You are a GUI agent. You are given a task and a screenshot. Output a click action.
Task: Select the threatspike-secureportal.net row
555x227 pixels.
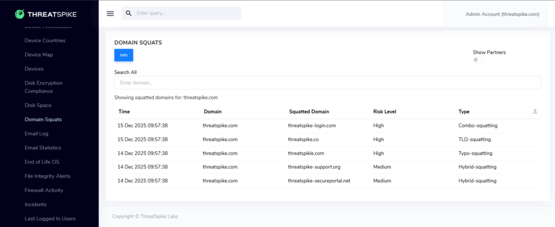click(319, 181)
